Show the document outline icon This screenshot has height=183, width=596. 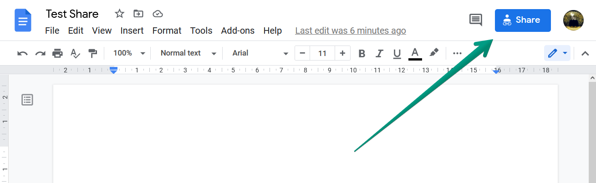pos(27,100)
